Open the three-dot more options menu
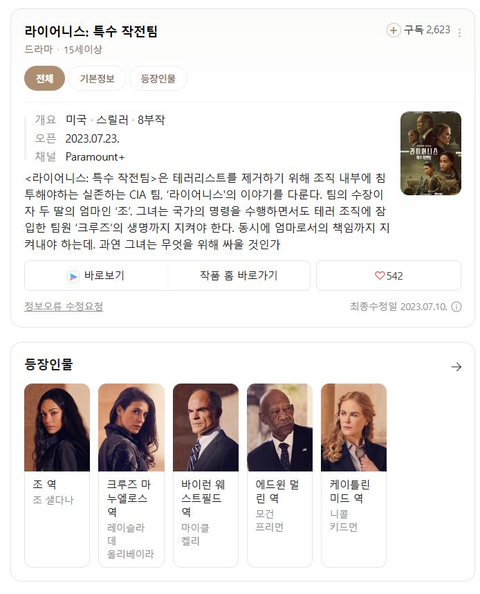 pyautogui.click(x=459, y=33)
